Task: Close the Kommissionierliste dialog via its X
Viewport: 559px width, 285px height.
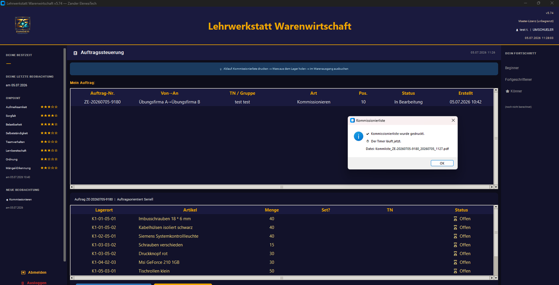Action: (x=453, y=120)
